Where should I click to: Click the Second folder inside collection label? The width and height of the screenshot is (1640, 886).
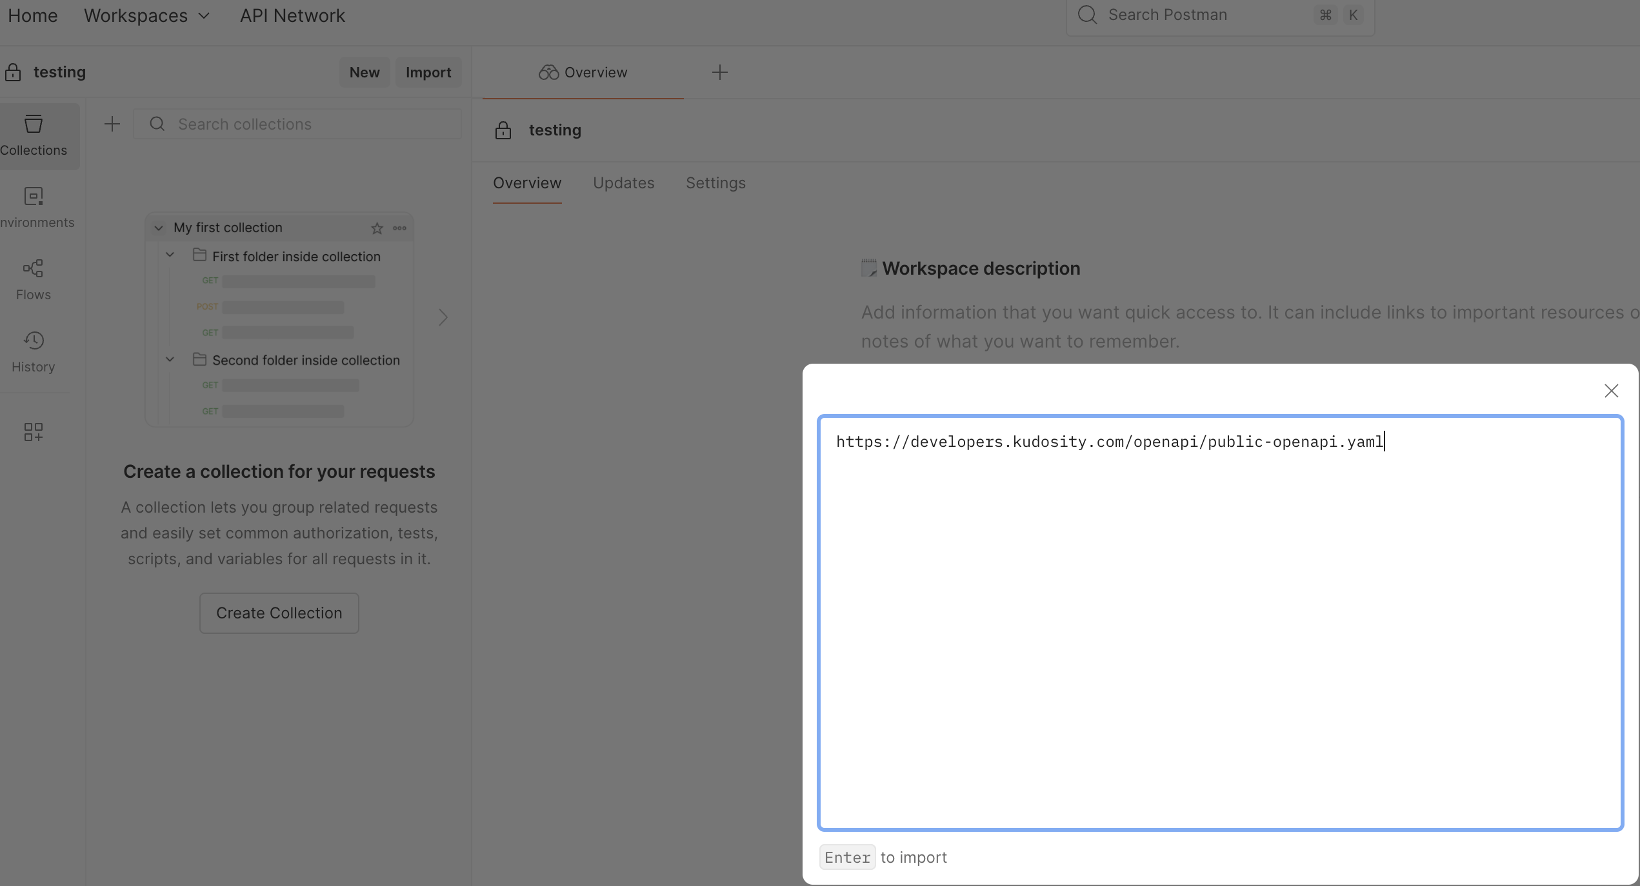coord(306,360)
